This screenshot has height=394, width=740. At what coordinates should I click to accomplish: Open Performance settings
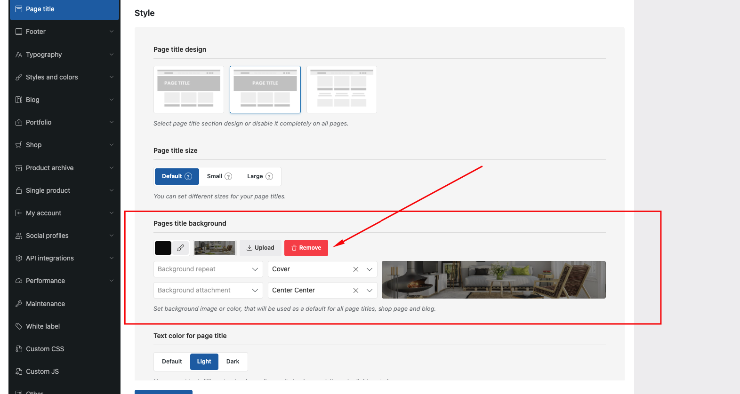(64, 281)
